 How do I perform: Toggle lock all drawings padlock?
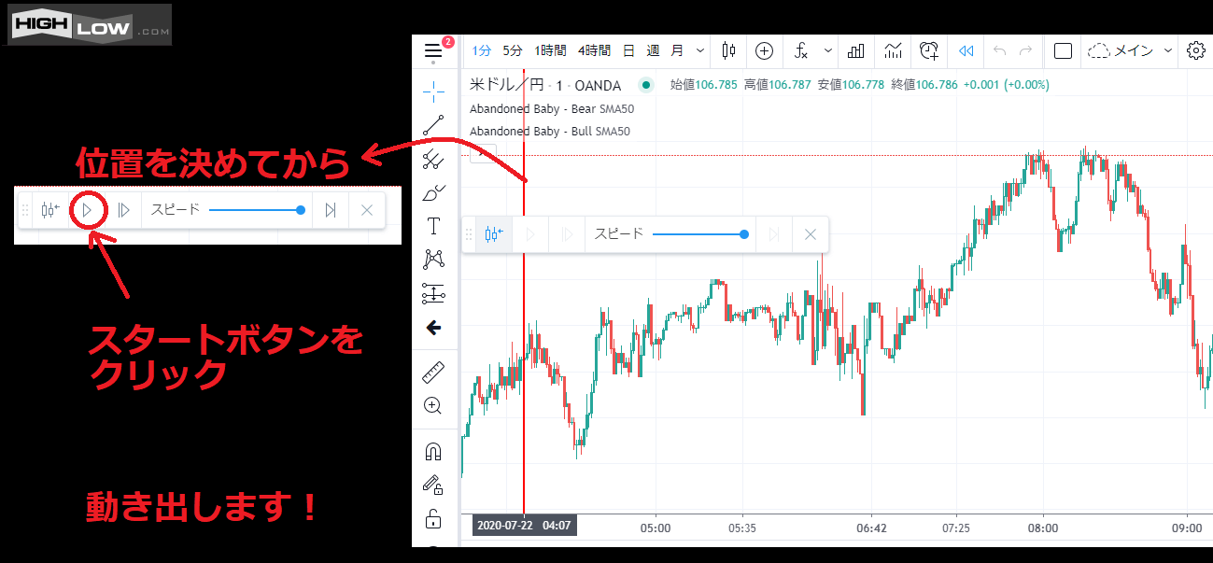(433, 518)
